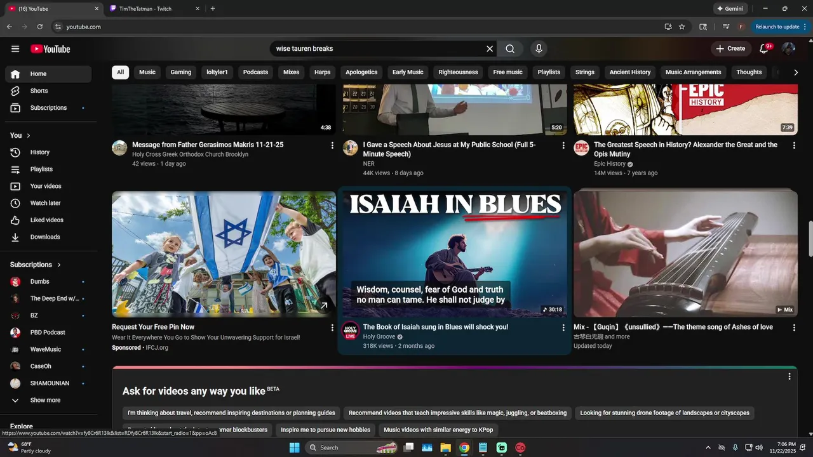Image resolution: width=813 pixels, height=457 pixels.
Task: Click Relaunch to update Chrome
Action: (x=781, y=27)
